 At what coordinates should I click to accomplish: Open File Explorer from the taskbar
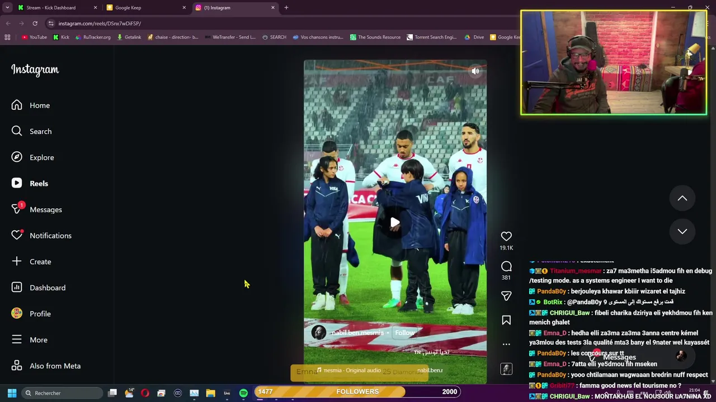(210, 393)
